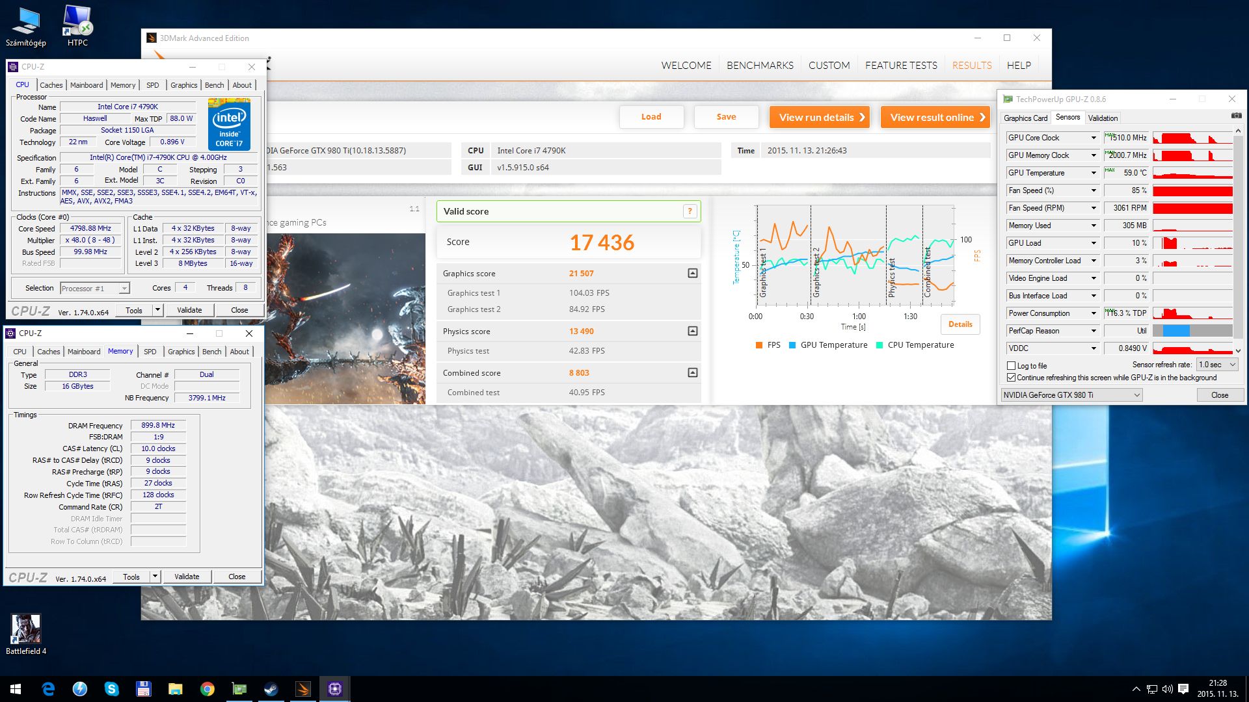Open GPU-Z taskbar icon
Image resolution: width=1249 pixels, height=702 pixels.
click(x=239, y=689)
